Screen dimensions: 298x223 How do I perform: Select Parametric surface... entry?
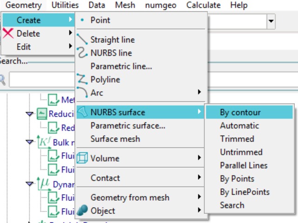tap(128, 126)
